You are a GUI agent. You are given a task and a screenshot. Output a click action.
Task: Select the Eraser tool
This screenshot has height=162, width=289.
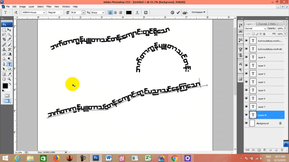point(4,54)
